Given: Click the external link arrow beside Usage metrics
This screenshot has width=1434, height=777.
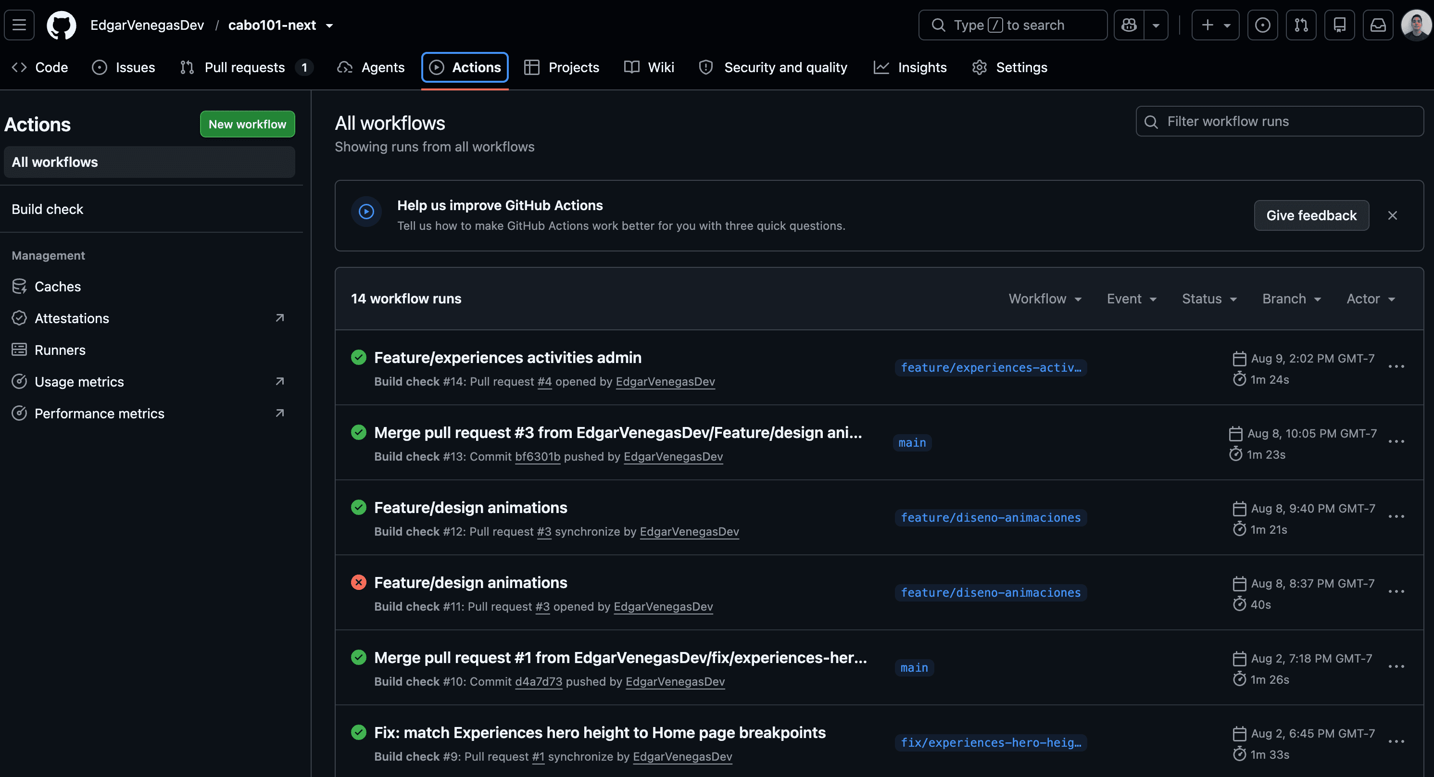Looking at the screenshot, I should tap(280, 381).
